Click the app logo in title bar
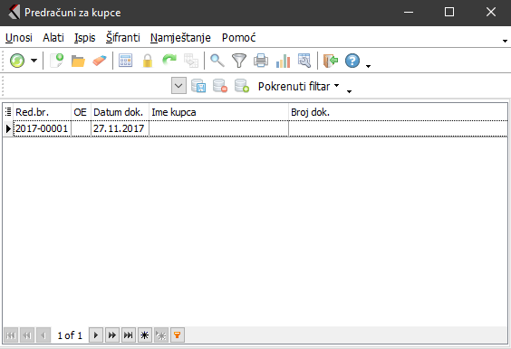This screenshot has width=511, height=349. point(14,13)
